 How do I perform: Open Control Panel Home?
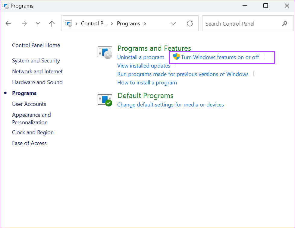click(36, 45)
